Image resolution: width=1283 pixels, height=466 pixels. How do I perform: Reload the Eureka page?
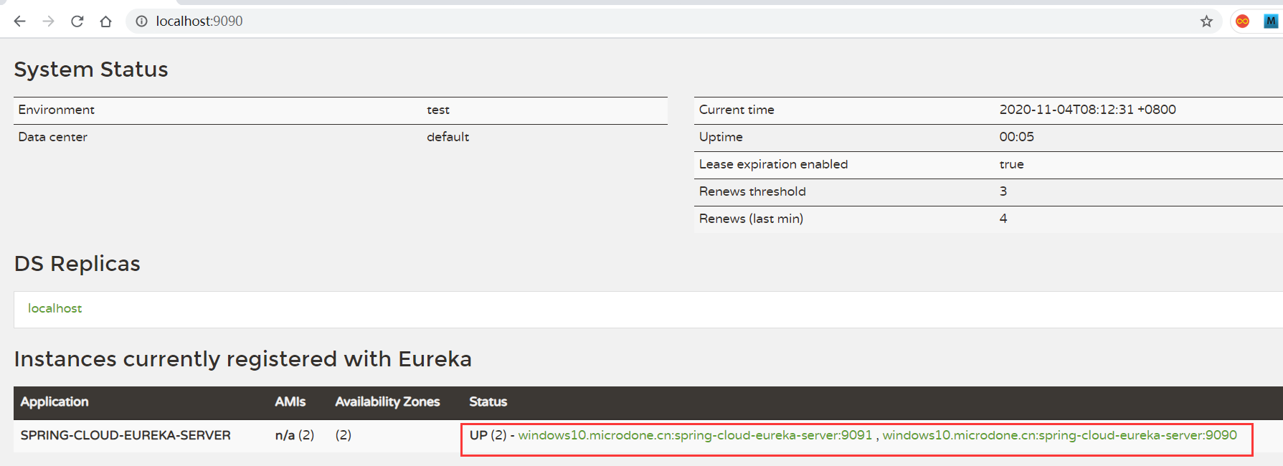point(77,22)
